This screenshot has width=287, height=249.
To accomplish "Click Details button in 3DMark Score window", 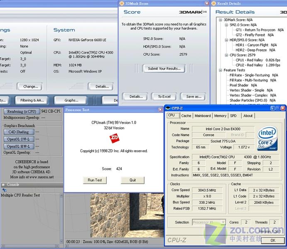I will tap(136, 97).
